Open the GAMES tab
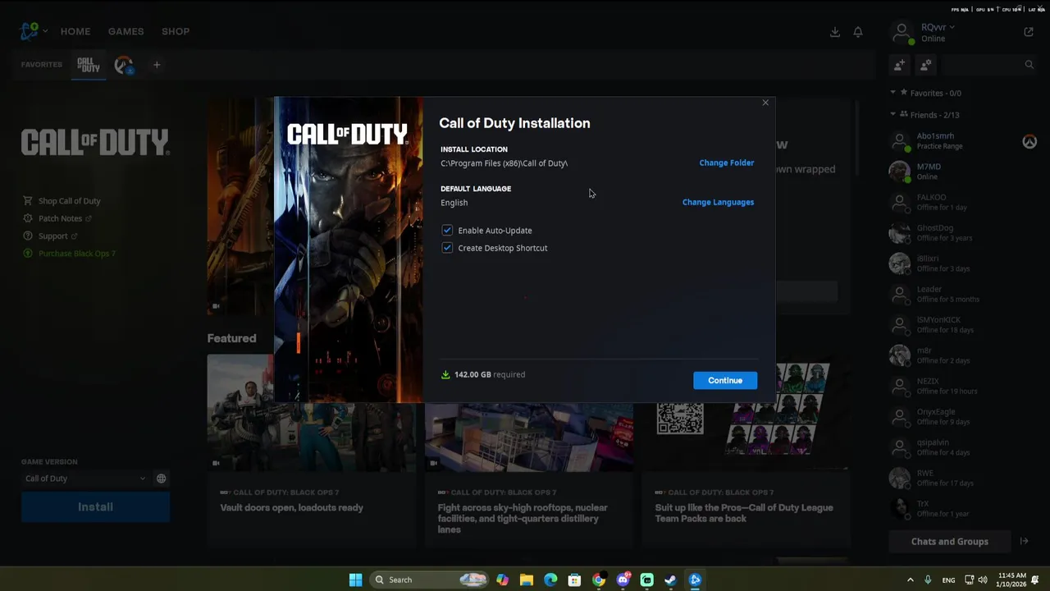The height and width of the screenshot is (591, 1050). [x=126, y=31]
